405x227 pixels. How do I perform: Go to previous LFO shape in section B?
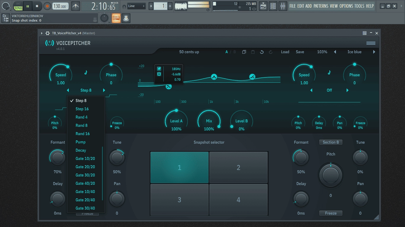pos(311,90)
